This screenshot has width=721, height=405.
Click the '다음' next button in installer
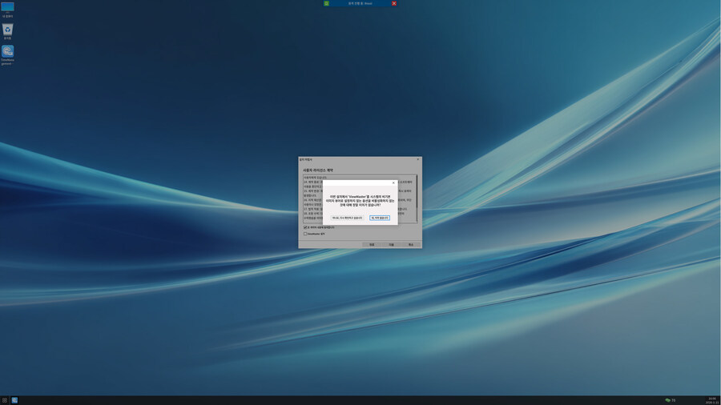point(391,244)
